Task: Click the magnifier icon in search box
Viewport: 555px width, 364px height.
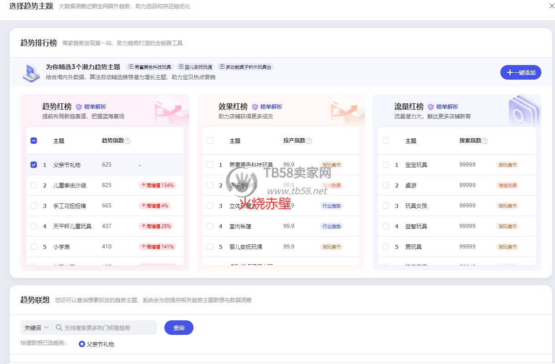Action: (59, 328)
